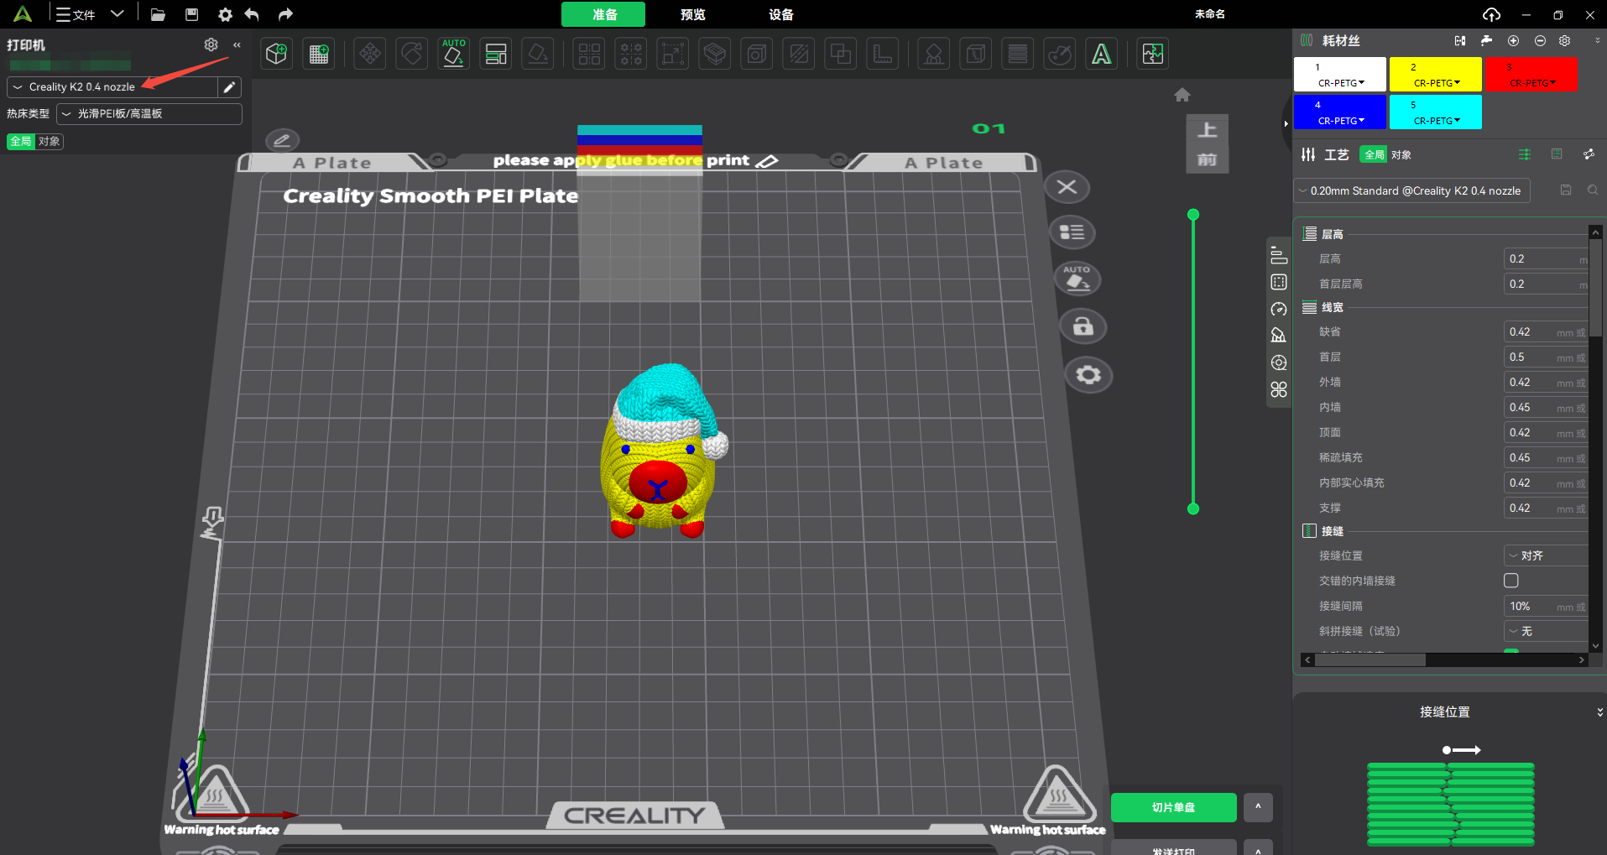The width and height of the screenshot is (1607, 855).
Task: Click the Split to objects icon
Action: 590,55
